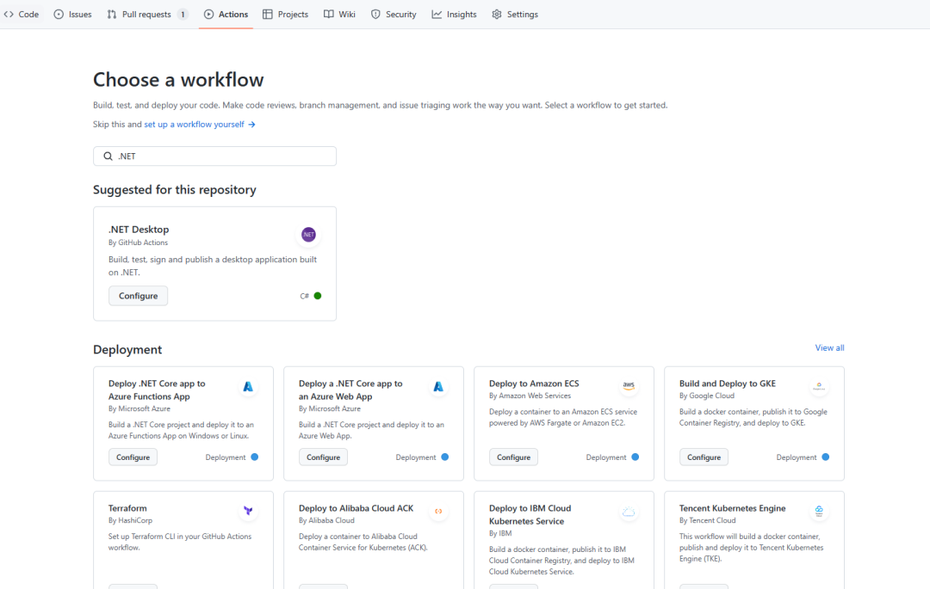Screen dimensions: 930x589
Task: Click 'Deploy to IBM Cloud Kubernetes Service' title
Action: point(530,514)
